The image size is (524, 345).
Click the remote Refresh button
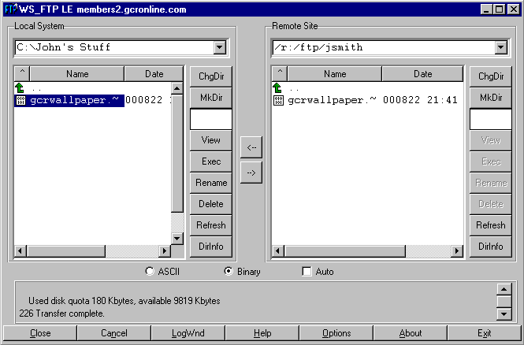491,225
